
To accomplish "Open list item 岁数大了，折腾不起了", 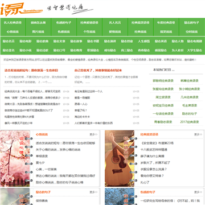I will tap(155, 163).
